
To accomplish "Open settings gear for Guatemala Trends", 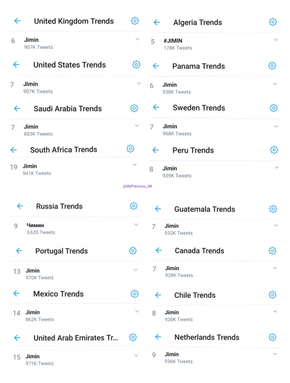I will point(273,209).
